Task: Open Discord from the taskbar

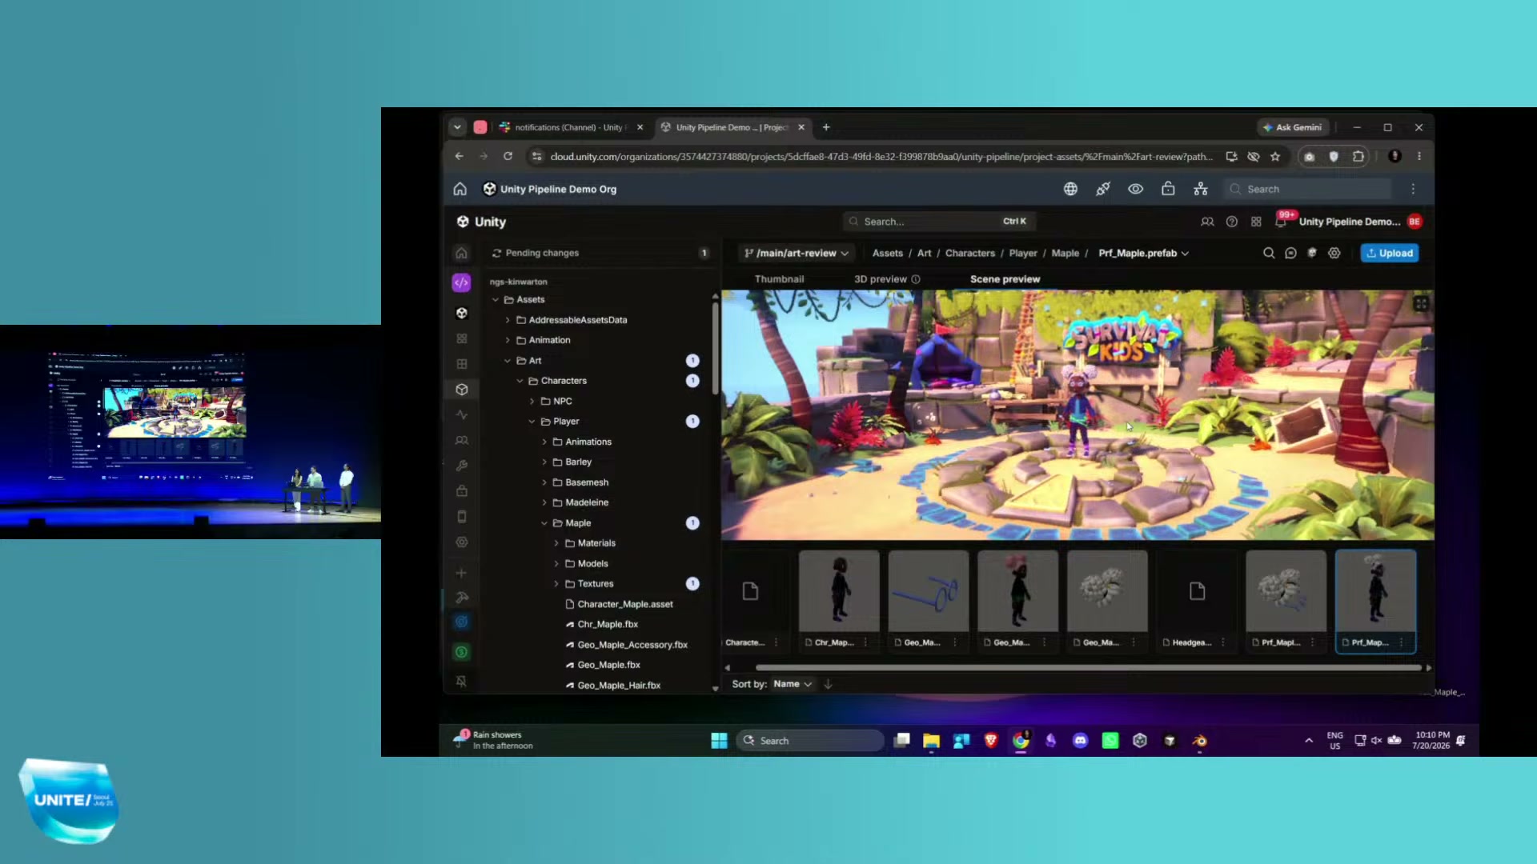Action: tap(1080, 741)
